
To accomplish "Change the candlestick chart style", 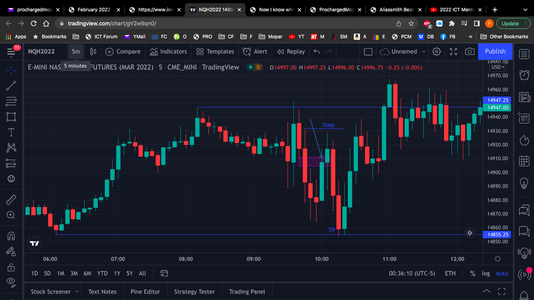I will coord(93,52).
